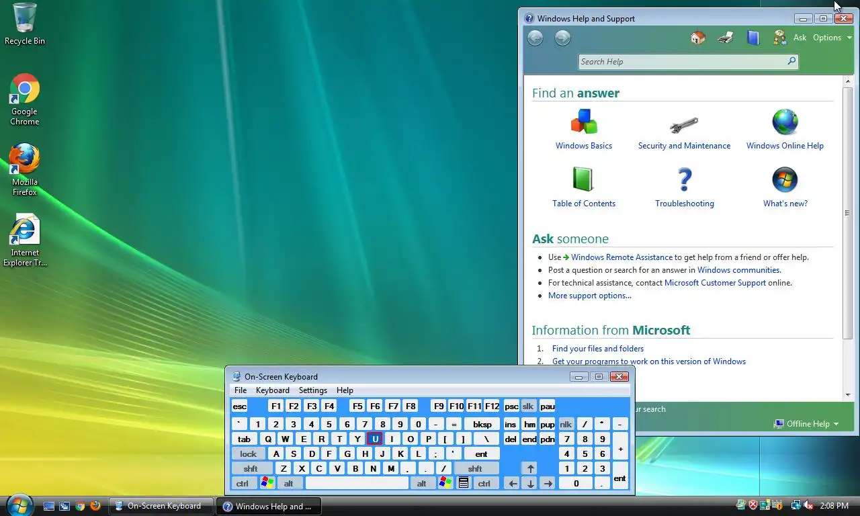Click the application menu key on keyboard
This screenshot has height=516, width=860.
pyautogui.click(x=464, y=483)
